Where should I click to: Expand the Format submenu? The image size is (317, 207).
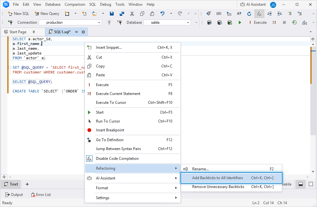(132, 188)
